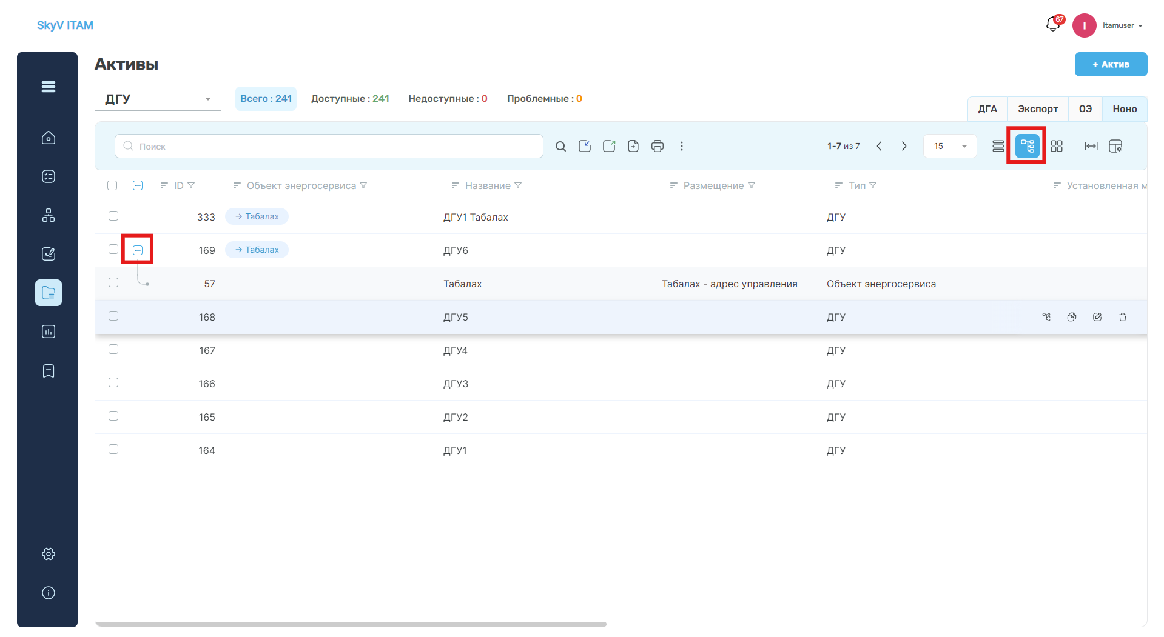Follow the Табалах link in row 333

click(257, 216)
